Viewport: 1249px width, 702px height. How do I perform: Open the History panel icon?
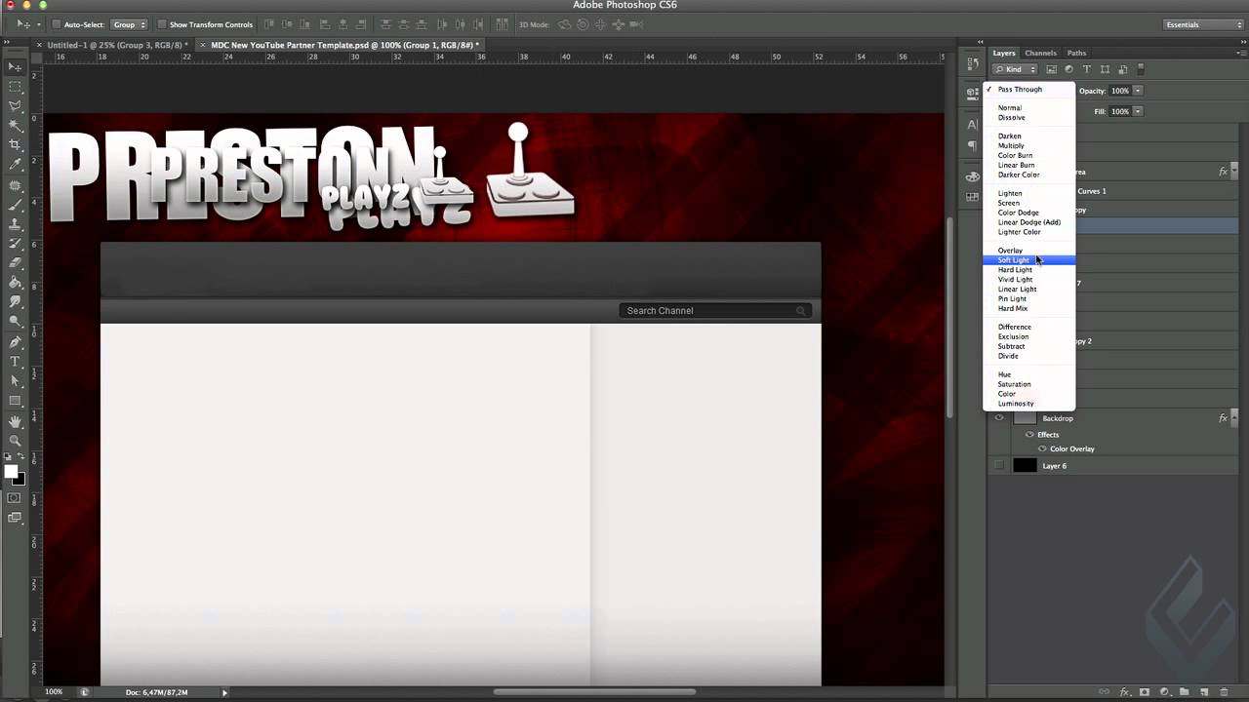[972, 63]
